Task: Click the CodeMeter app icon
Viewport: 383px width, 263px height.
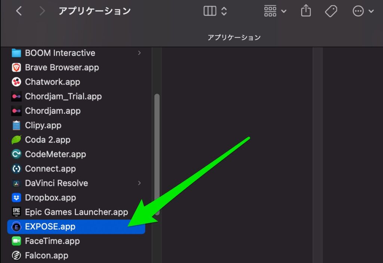Action: tap(16, 154)
